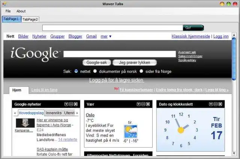This screenshot has width=240, height=159.
Task: Select the Innenriks news tab
Action: coord(54,113)
